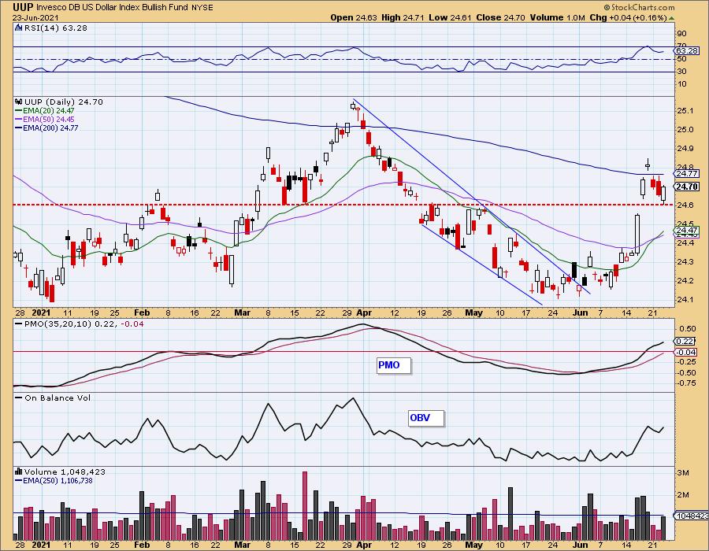
Task: Click the Close 24.70 value in header
Action: [x=500, y=17]
